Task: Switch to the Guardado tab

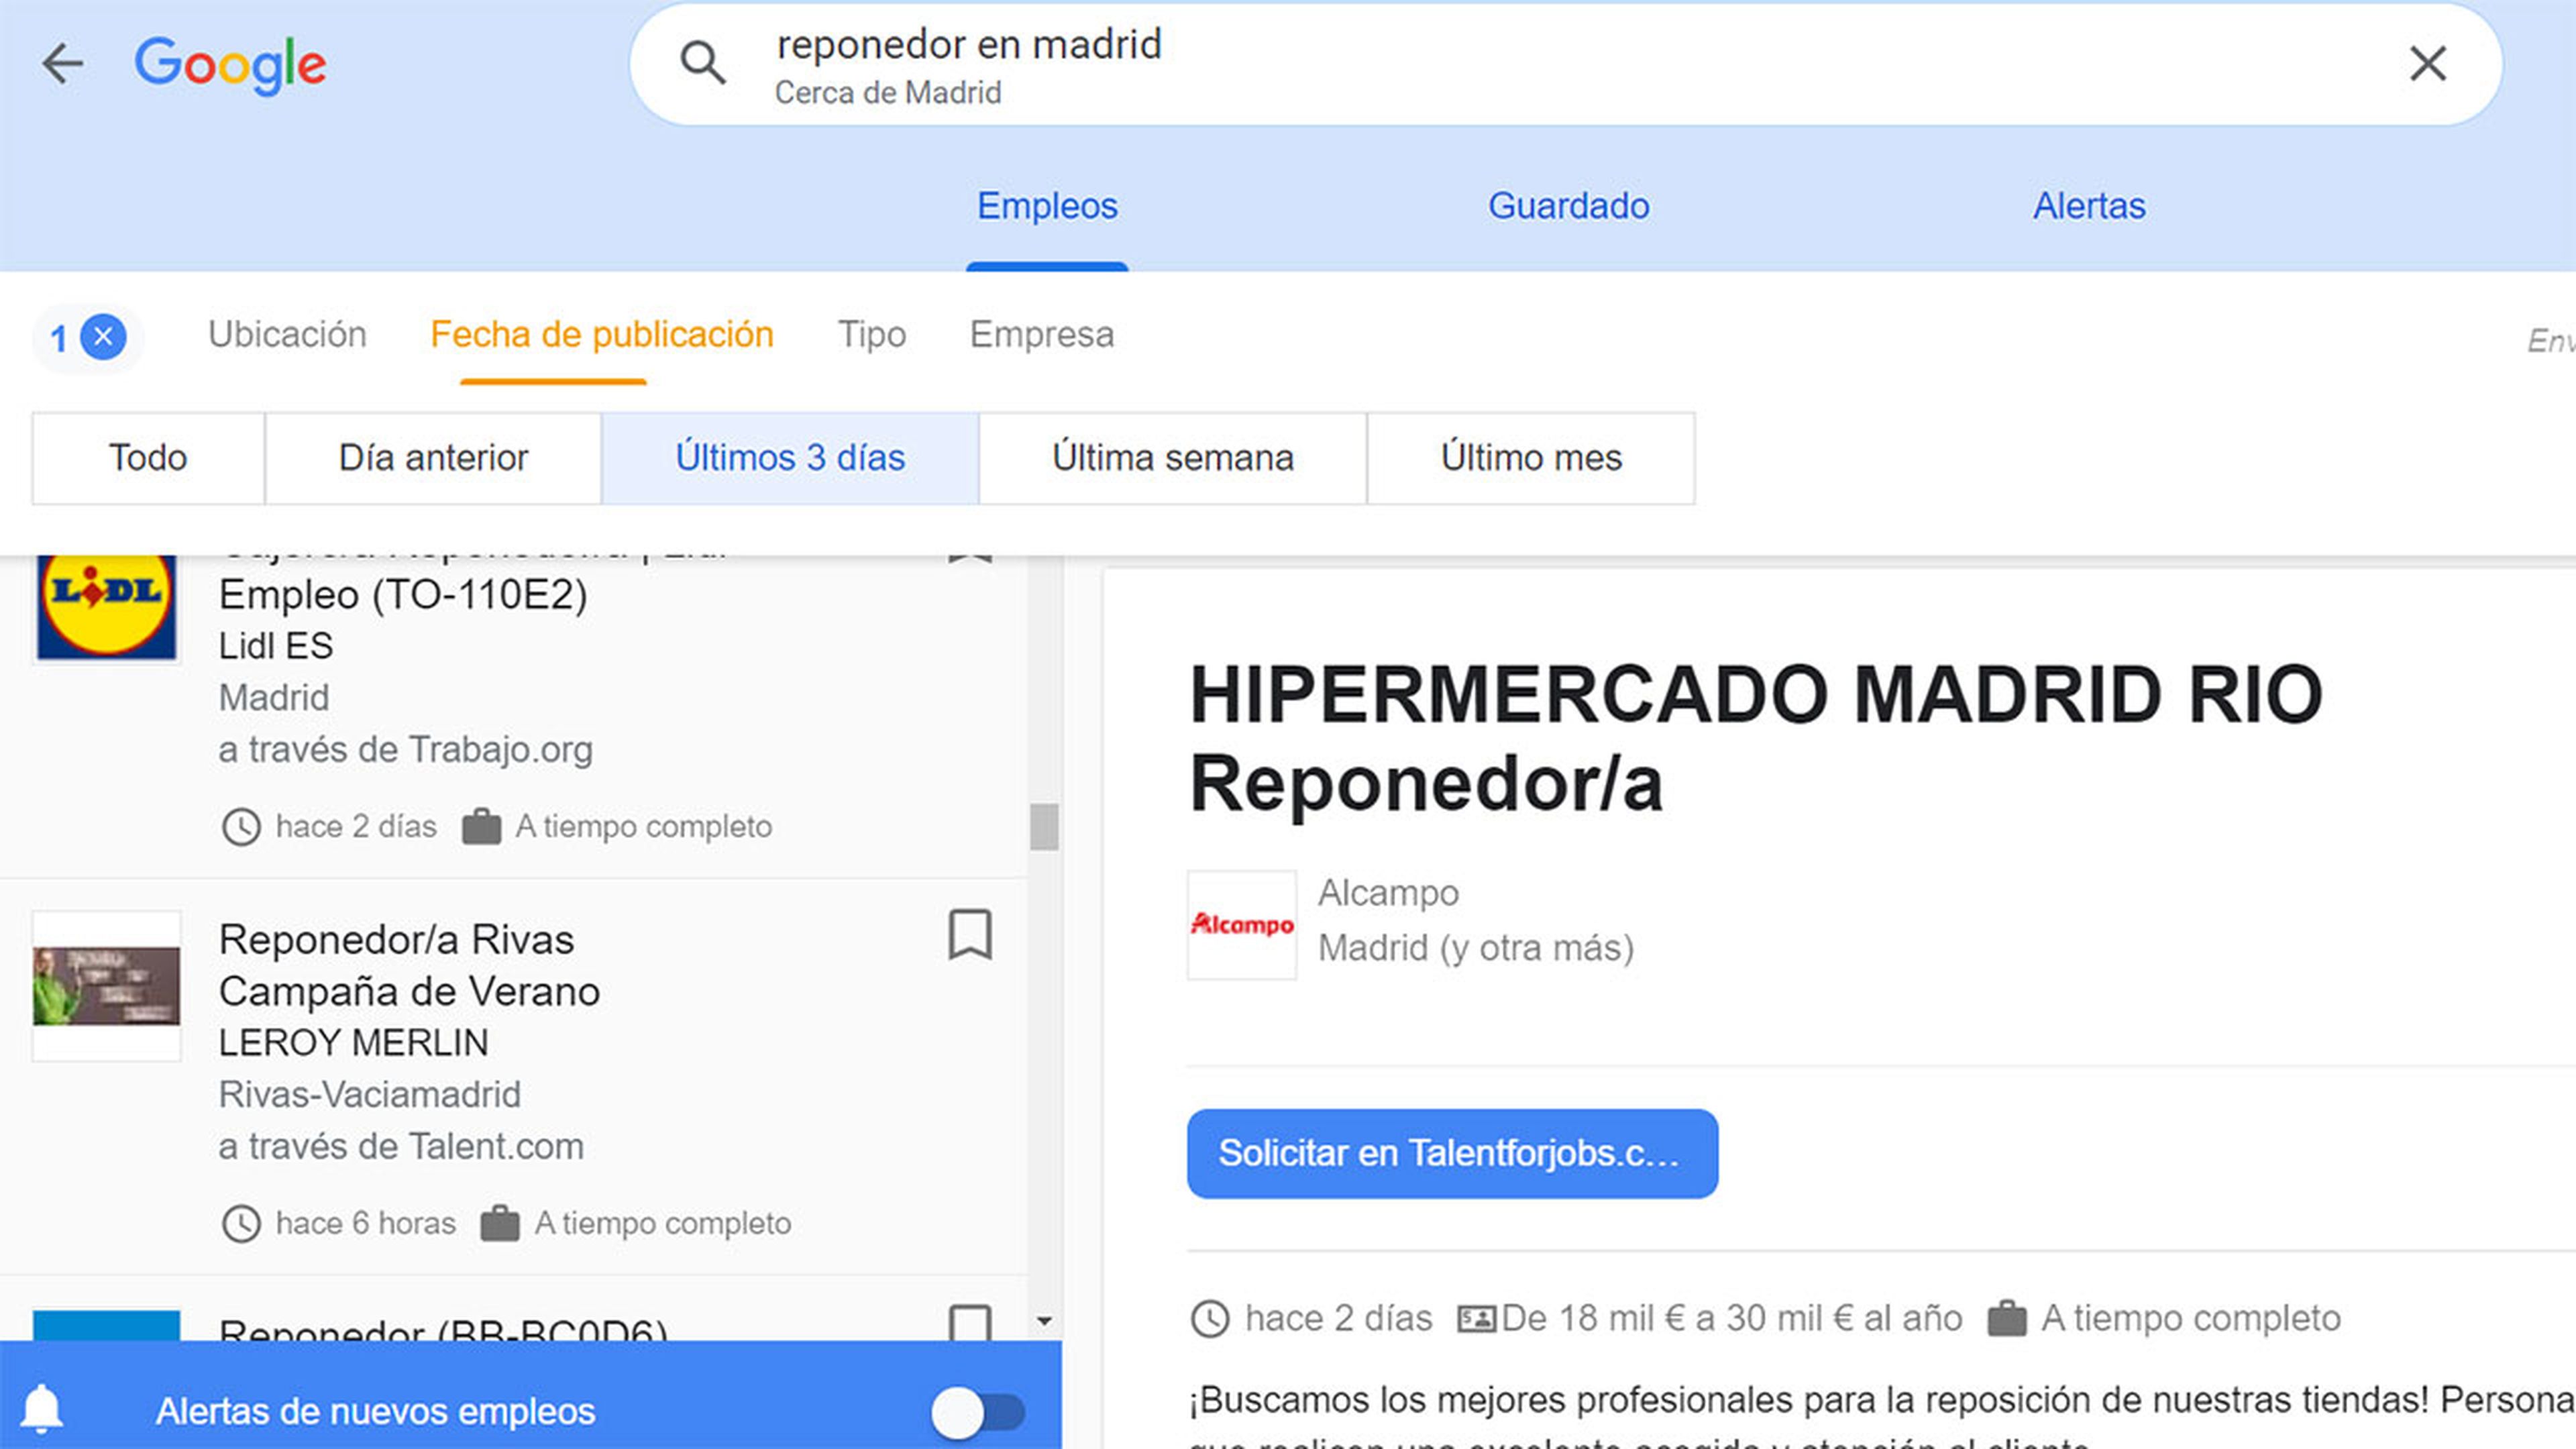Action: (x=1568, y=206)
